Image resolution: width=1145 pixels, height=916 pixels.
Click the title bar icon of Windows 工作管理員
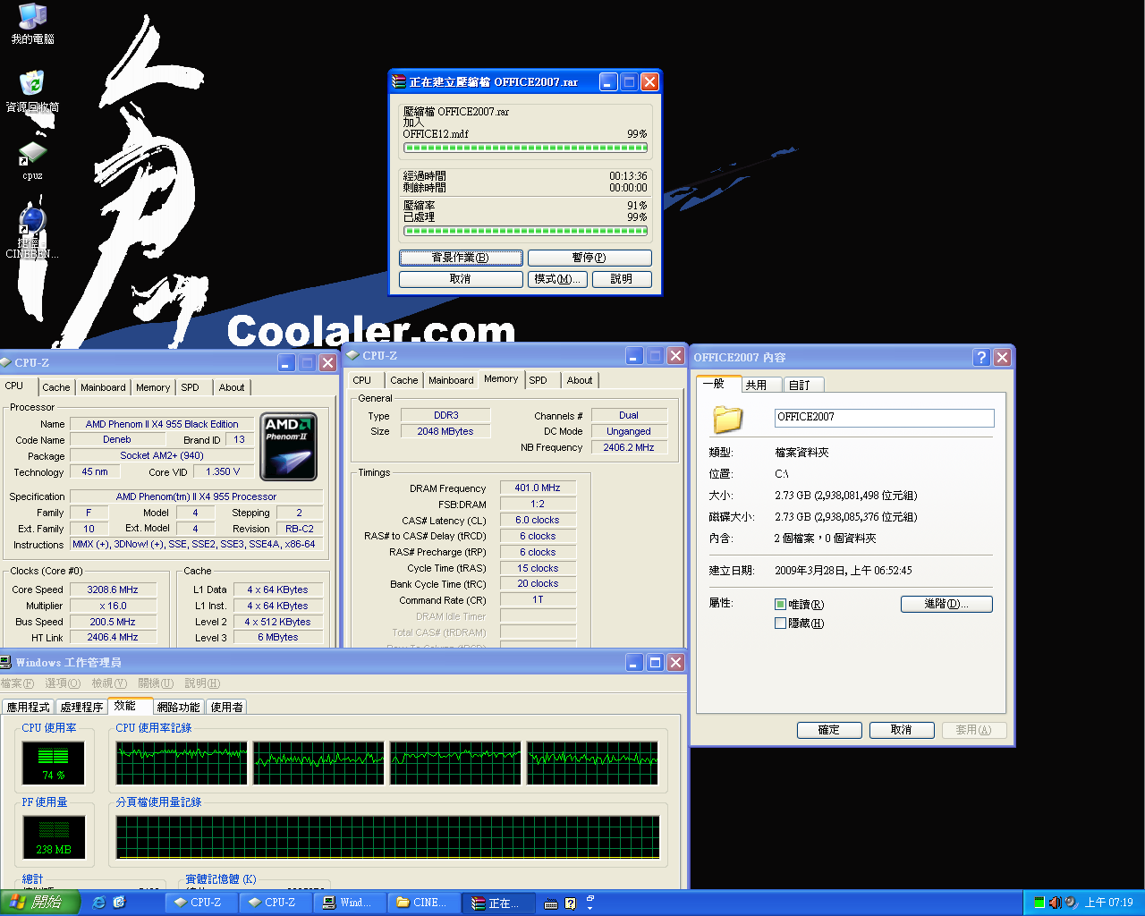(6, 662)
